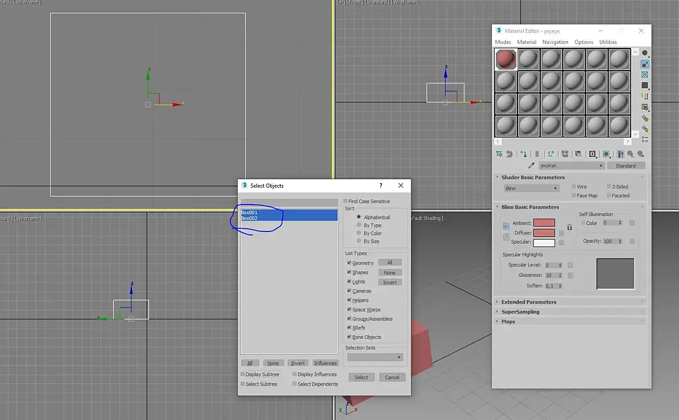679x420 pixels.
Task: Toggle the Diffuse-Specular color lock icon
Action: (506, 237)
